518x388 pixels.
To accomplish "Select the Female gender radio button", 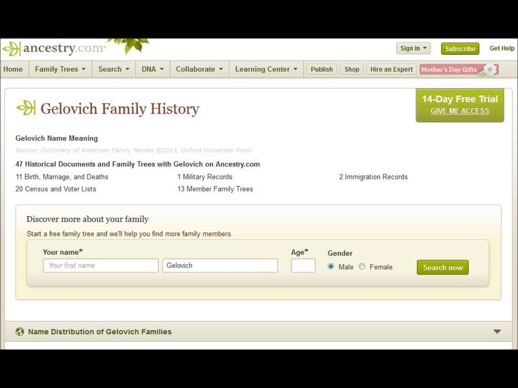I will tap(362, 267).
